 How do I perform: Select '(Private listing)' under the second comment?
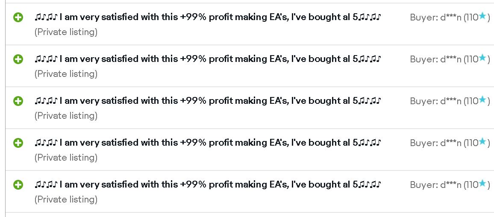point(66,74)
